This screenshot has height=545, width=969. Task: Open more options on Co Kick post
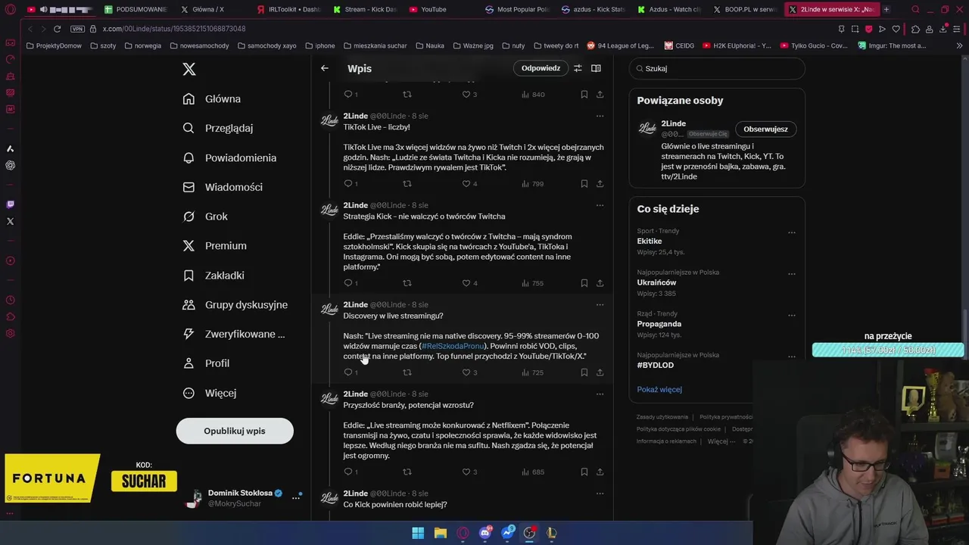(600, 494)
